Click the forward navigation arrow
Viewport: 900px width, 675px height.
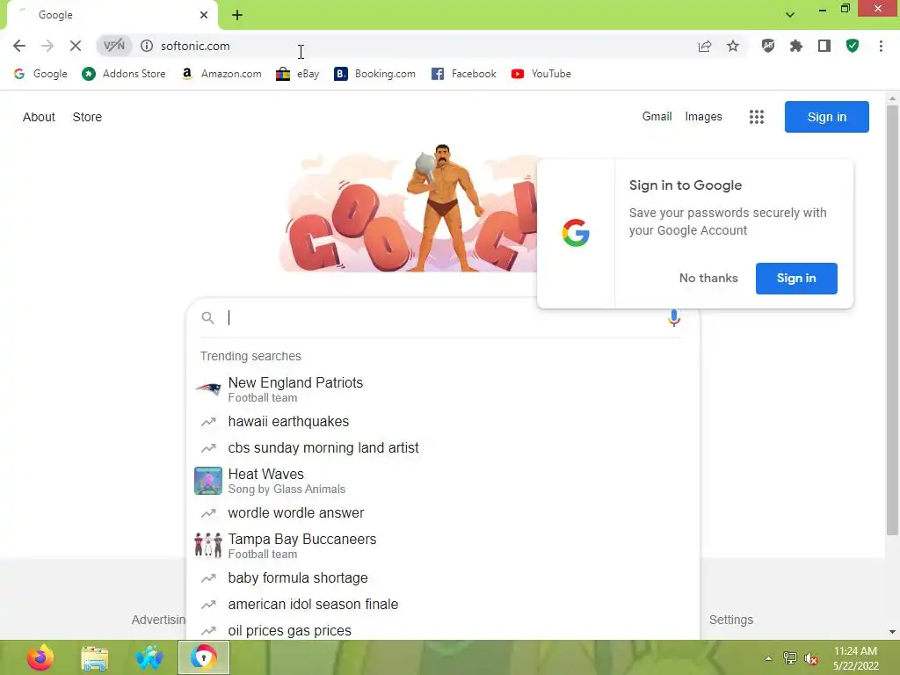pyautogui.click(x=47, y=46)
